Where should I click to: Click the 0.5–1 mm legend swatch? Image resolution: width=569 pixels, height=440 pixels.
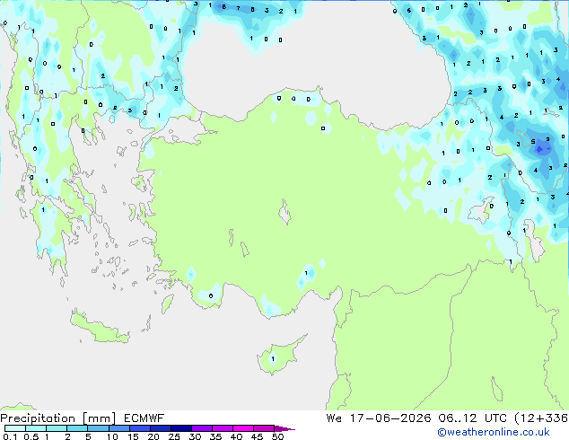point(36,428)
